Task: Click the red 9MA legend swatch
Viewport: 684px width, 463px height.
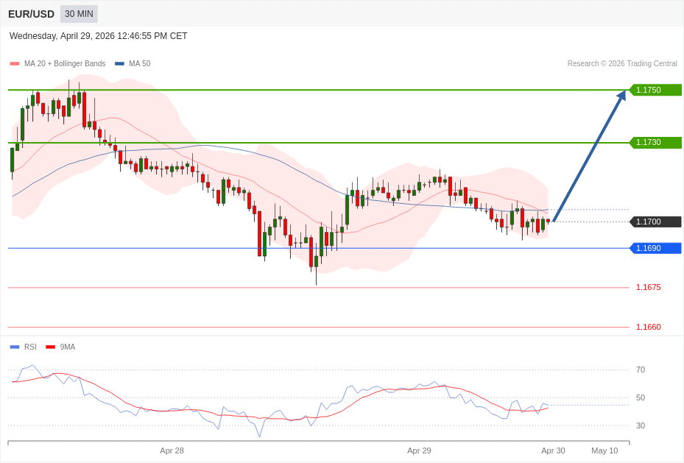Action: pyautogui.click(x=50, y=347)
